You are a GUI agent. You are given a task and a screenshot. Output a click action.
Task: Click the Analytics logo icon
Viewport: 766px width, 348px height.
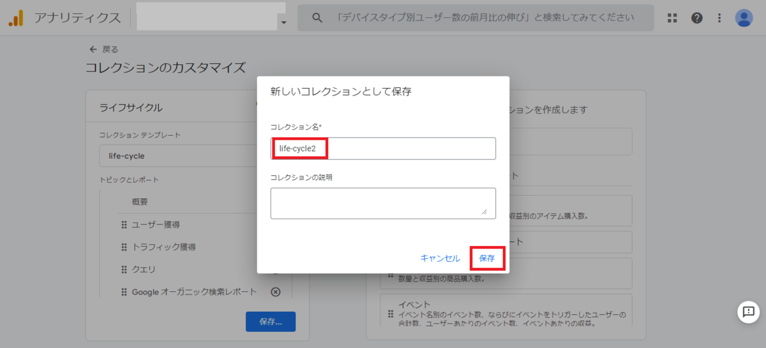click(16, 18)
